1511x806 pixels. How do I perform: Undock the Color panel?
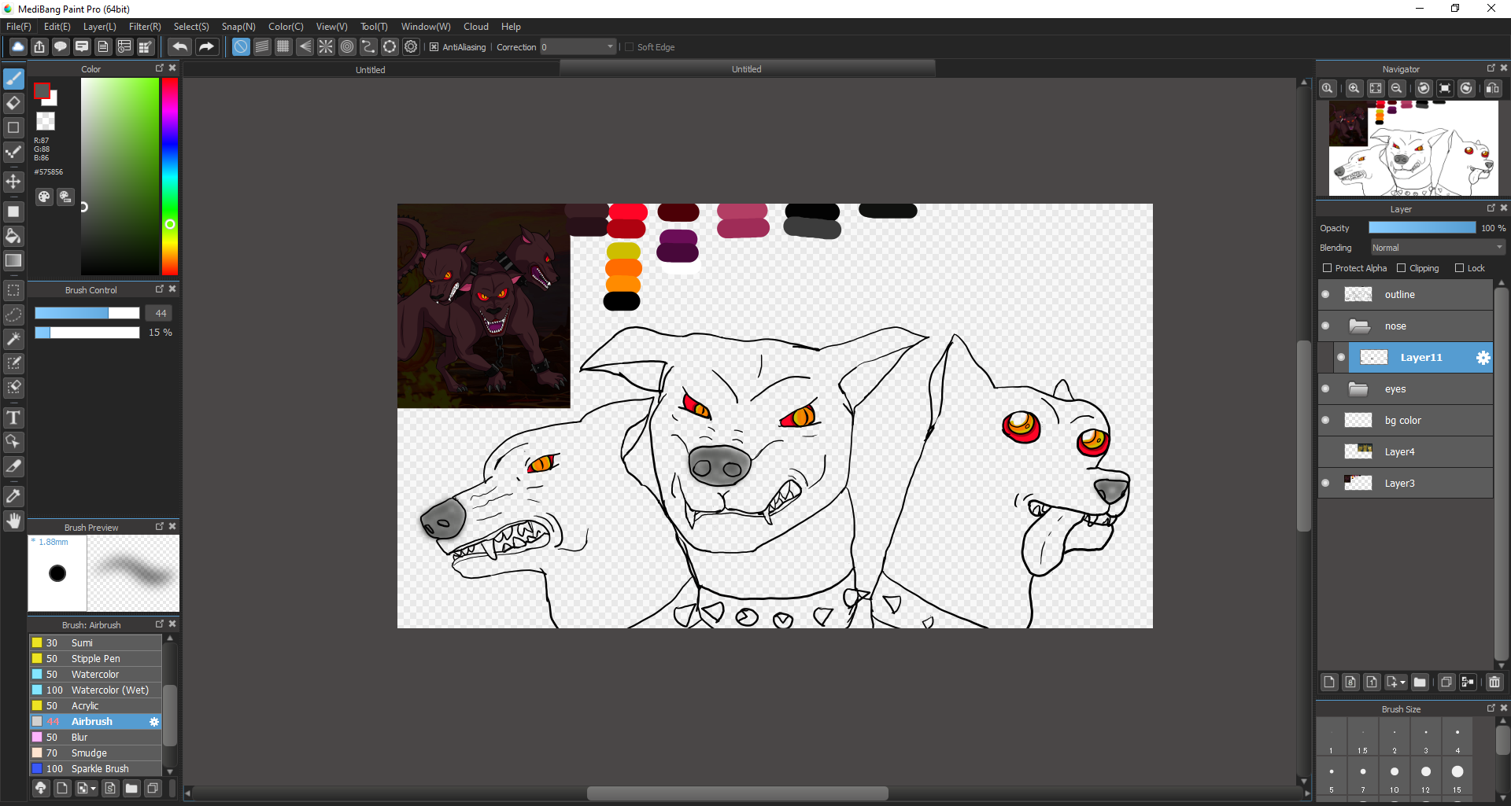click(x=160, y=68)
